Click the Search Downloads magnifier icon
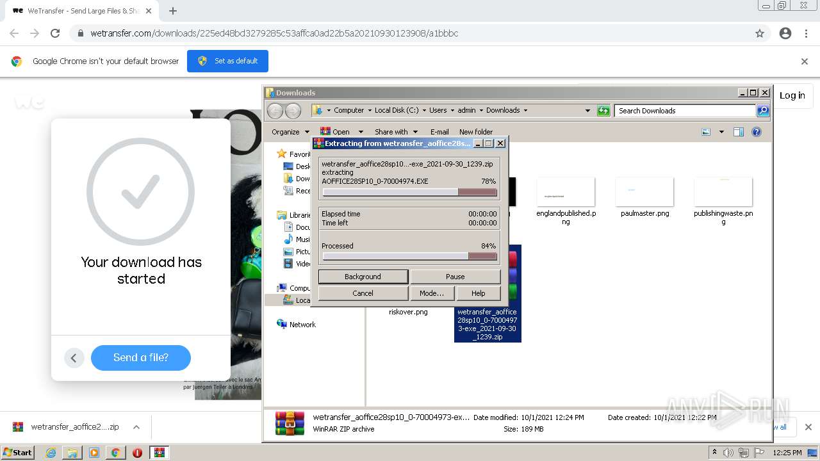Viewport: 820px width, 461px height. point(762,111)
